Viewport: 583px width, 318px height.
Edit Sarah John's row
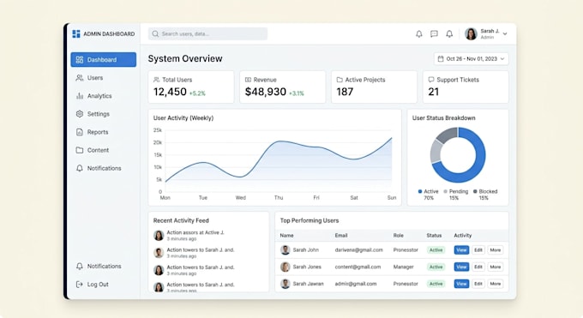coord(478,250)
